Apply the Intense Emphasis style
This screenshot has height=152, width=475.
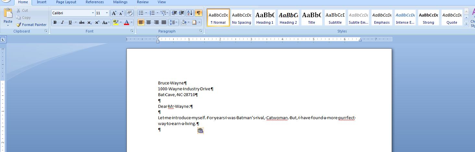click(405, 18)
